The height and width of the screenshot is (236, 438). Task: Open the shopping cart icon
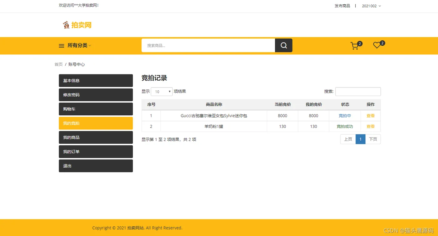point(354,46)
